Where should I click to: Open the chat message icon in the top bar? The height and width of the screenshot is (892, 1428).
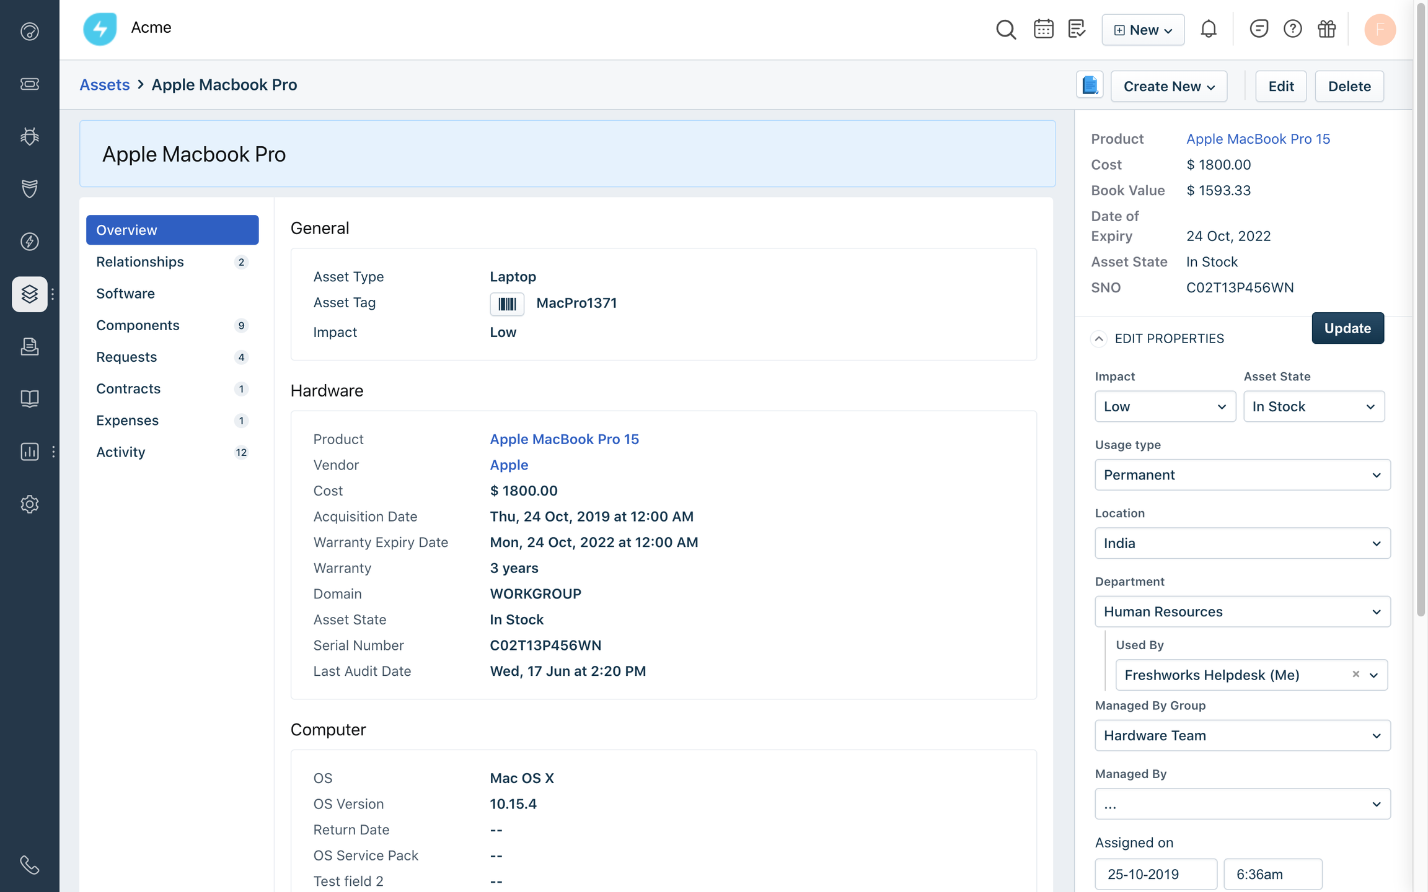pos(1258,28)
